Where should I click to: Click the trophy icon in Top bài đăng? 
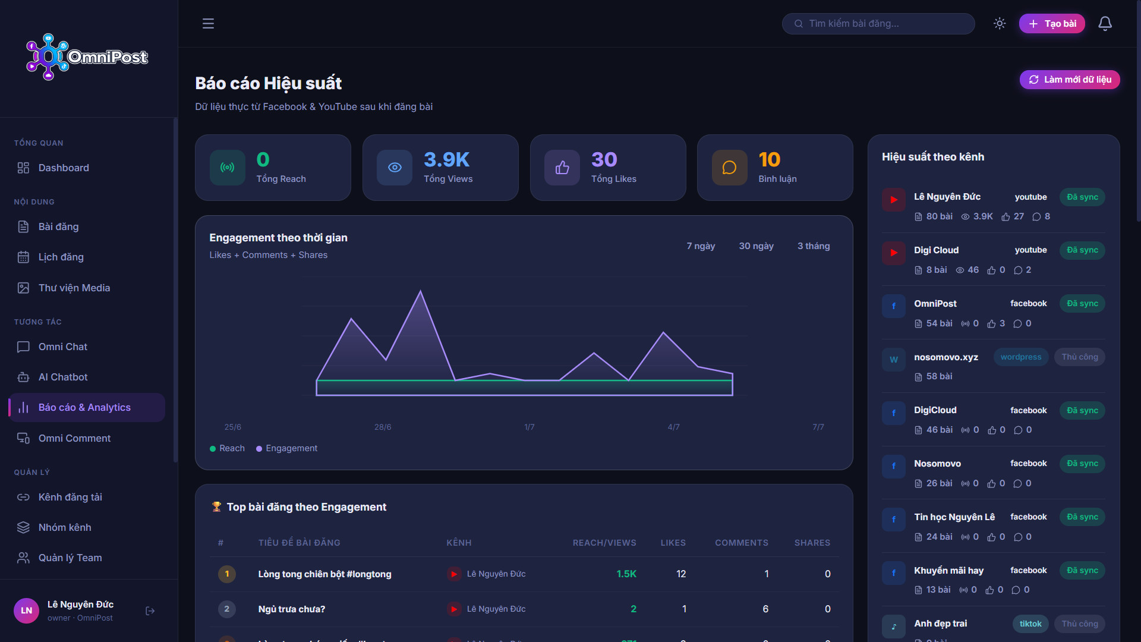[216, 507]
